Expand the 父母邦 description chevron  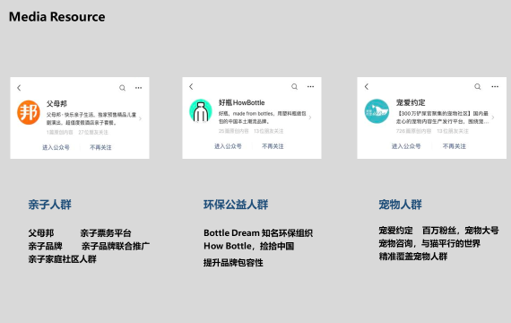point(140,118)
